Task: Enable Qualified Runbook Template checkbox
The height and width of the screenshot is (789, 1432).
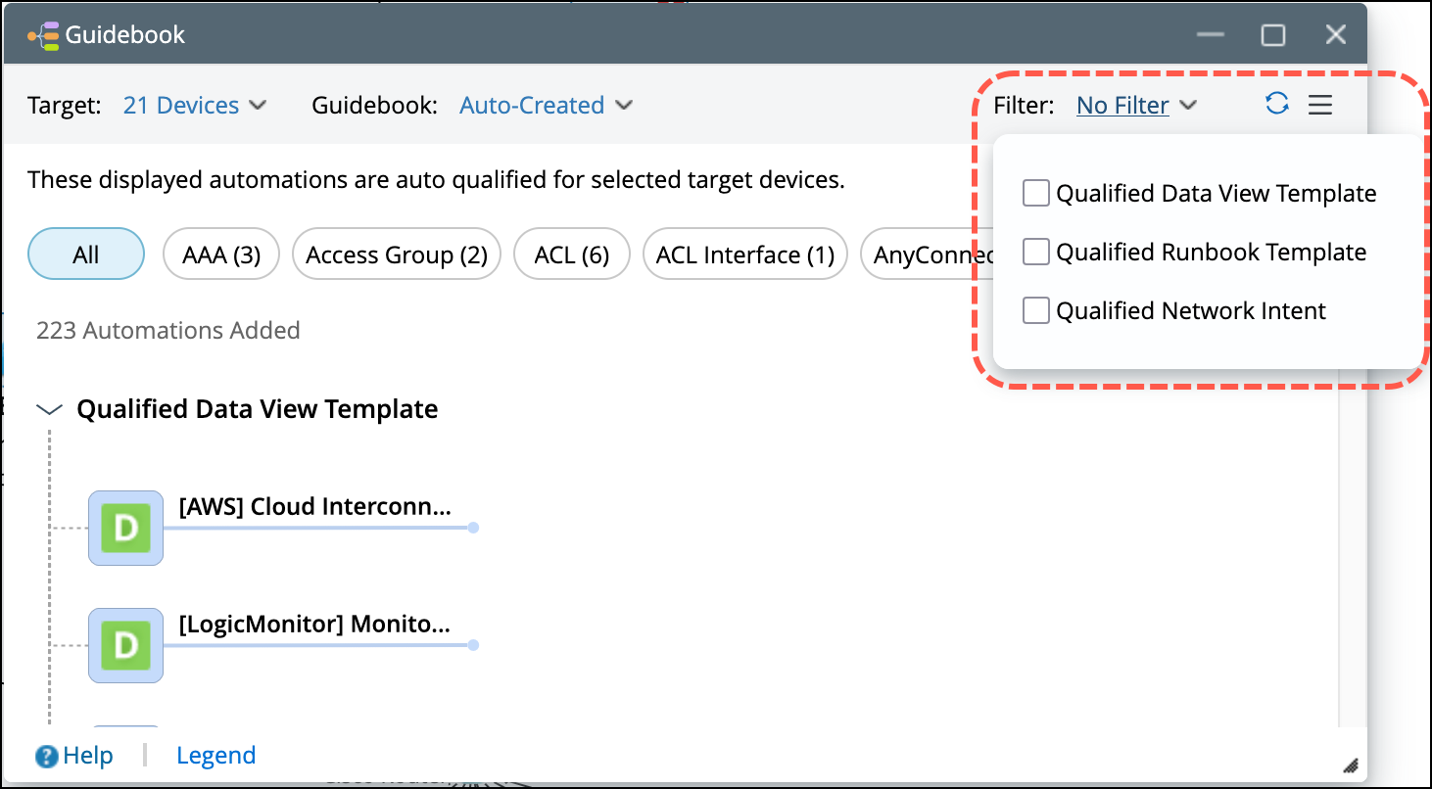Action: coord(1035,253)
